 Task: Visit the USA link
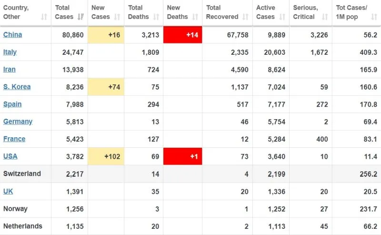(x=10, y=156)
